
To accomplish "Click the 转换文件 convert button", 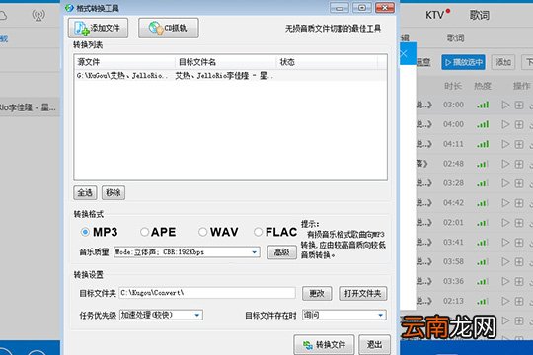I will [x=325, y=345].
